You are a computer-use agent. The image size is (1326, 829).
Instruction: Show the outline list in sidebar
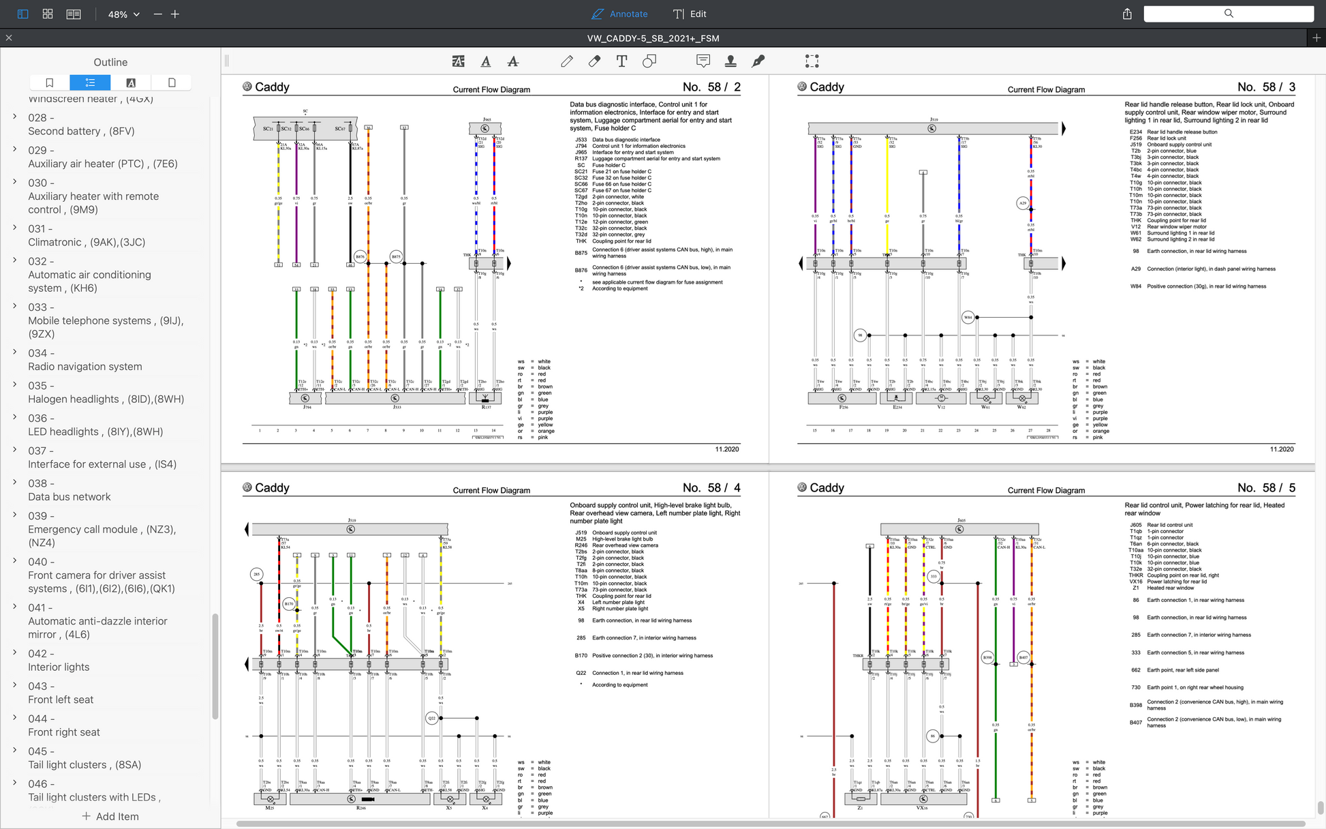(90, 82)
